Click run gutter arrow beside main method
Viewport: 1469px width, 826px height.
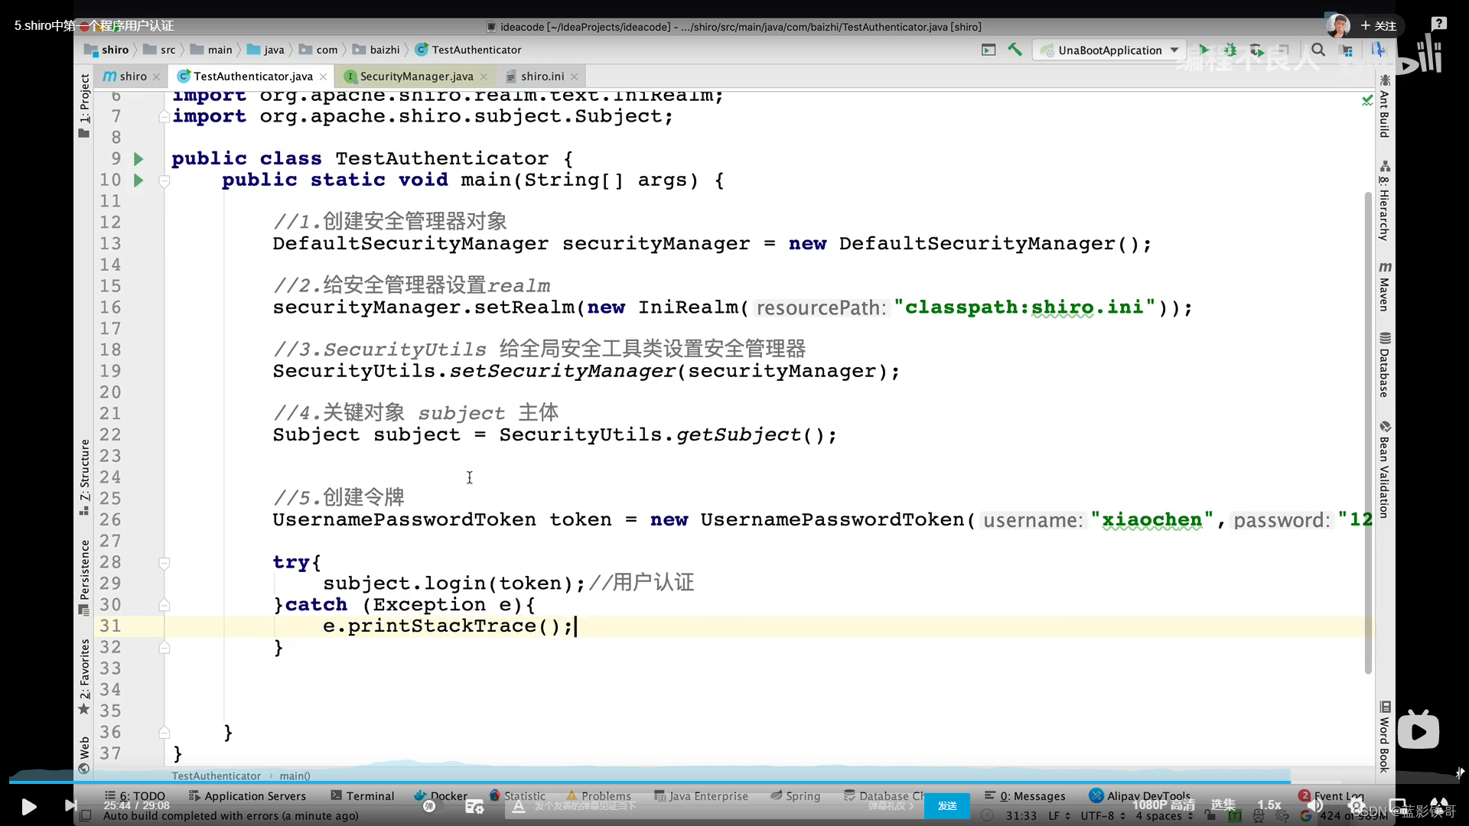[x=138, y=180]
